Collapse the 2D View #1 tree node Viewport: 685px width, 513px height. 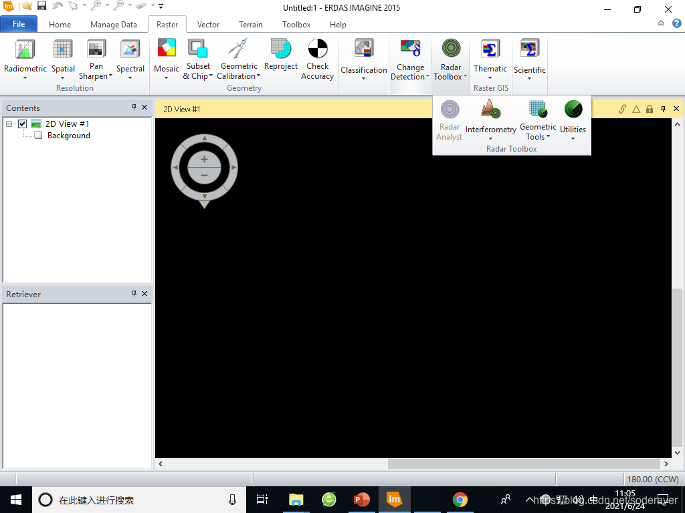pos(9,124)
